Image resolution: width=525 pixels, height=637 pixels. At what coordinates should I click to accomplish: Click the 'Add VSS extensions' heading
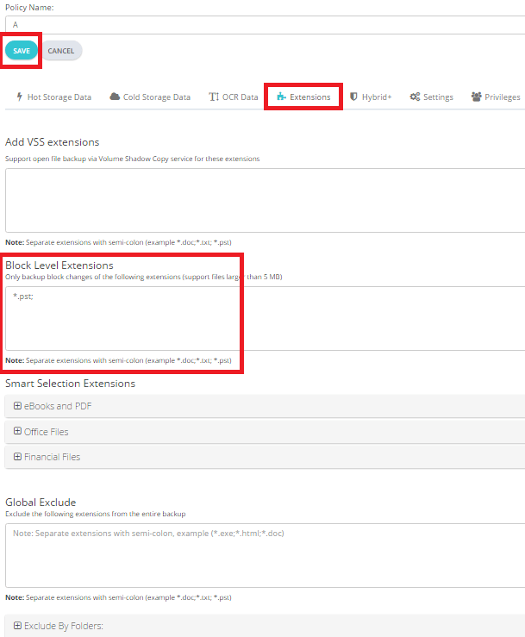tap(52, 142)
